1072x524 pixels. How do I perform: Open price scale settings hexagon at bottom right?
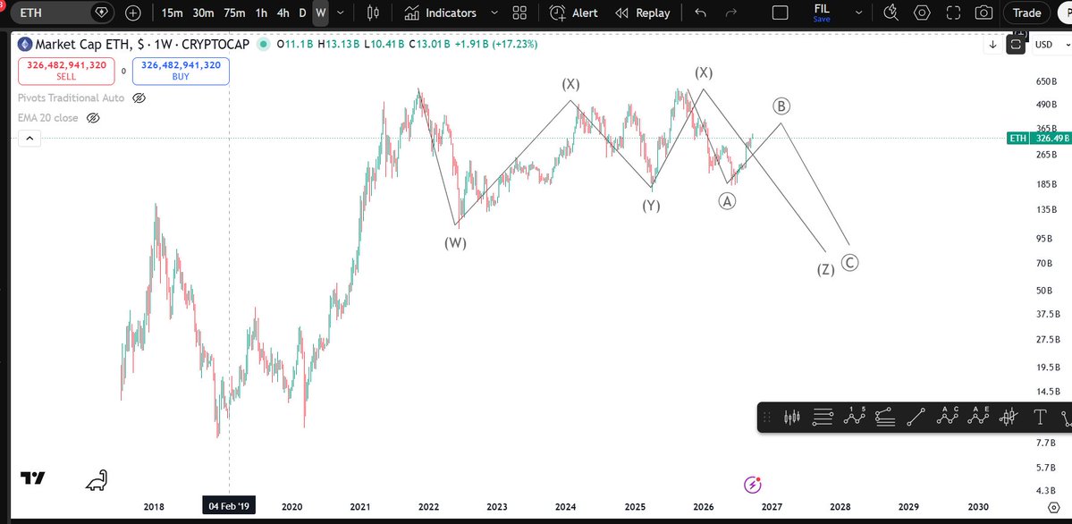tap(1053, 507)
